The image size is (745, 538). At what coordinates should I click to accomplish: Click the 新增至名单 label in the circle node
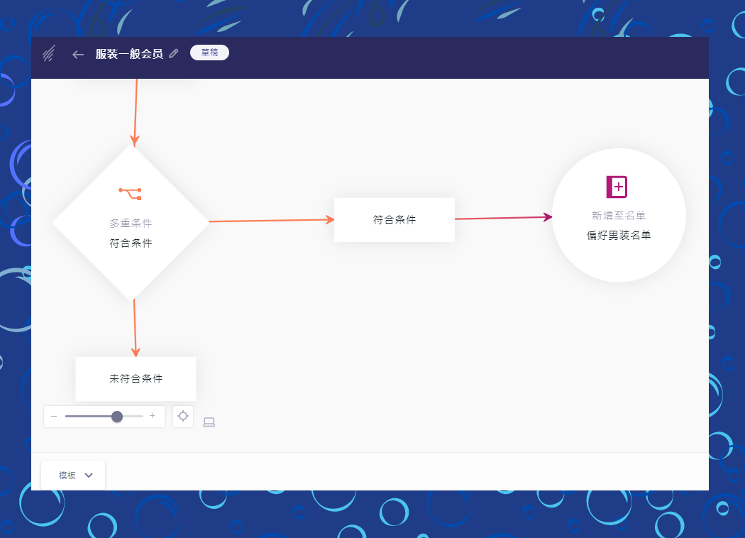pyautogui.click(x=619, y=215)
